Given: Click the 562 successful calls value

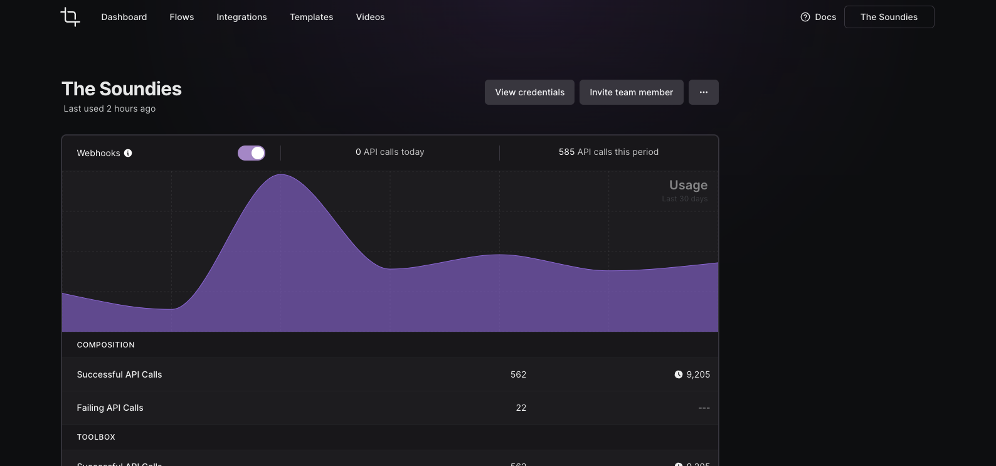Looking at the screenshot, I should [519, 374].
